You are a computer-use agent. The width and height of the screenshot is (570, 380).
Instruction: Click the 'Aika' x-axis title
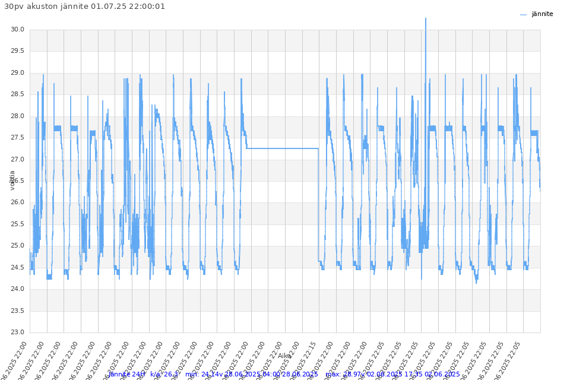(x=285, y=356)
